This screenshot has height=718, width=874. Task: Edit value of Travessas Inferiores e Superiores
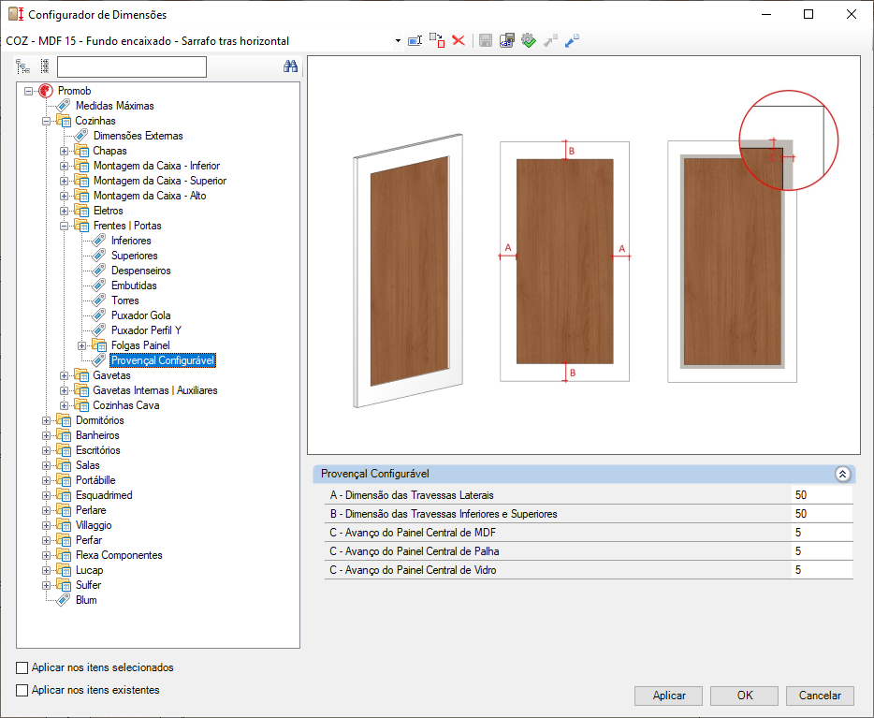coord(823,514)
